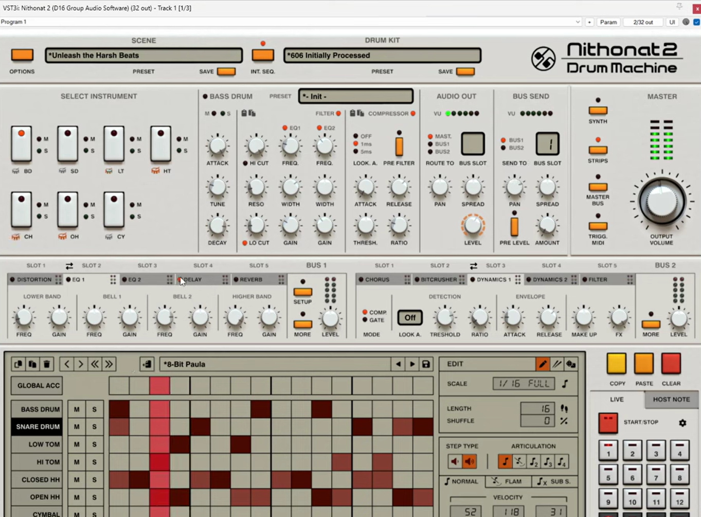Select the single-note articulation icon
This screenshot has height=517, width=701.
pos(505,461)
